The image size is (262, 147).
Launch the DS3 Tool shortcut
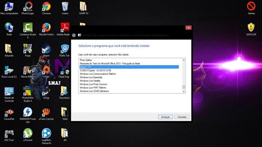point(9,135)
